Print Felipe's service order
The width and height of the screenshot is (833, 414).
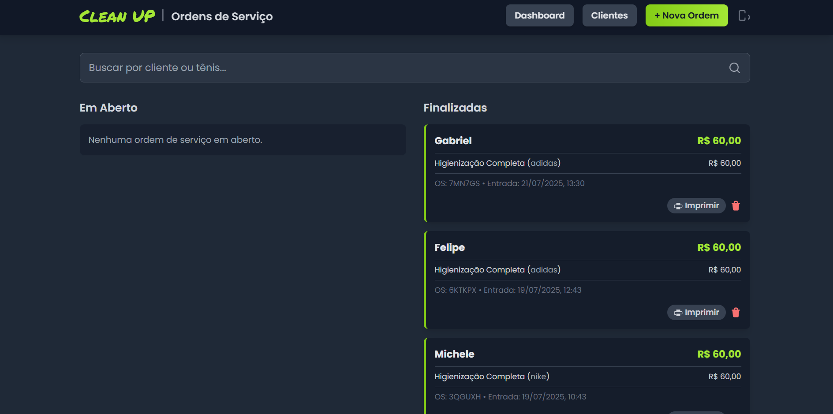click(696, 312)
